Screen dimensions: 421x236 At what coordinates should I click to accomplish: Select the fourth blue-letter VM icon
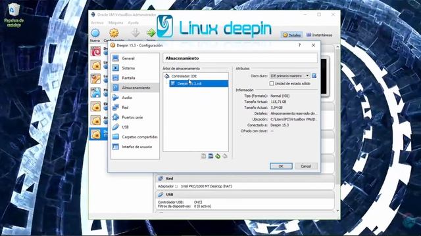[95, 92]
